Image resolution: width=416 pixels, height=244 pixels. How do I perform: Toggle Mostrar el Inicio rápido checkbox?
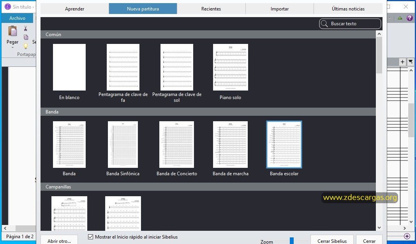coord(90,237)
